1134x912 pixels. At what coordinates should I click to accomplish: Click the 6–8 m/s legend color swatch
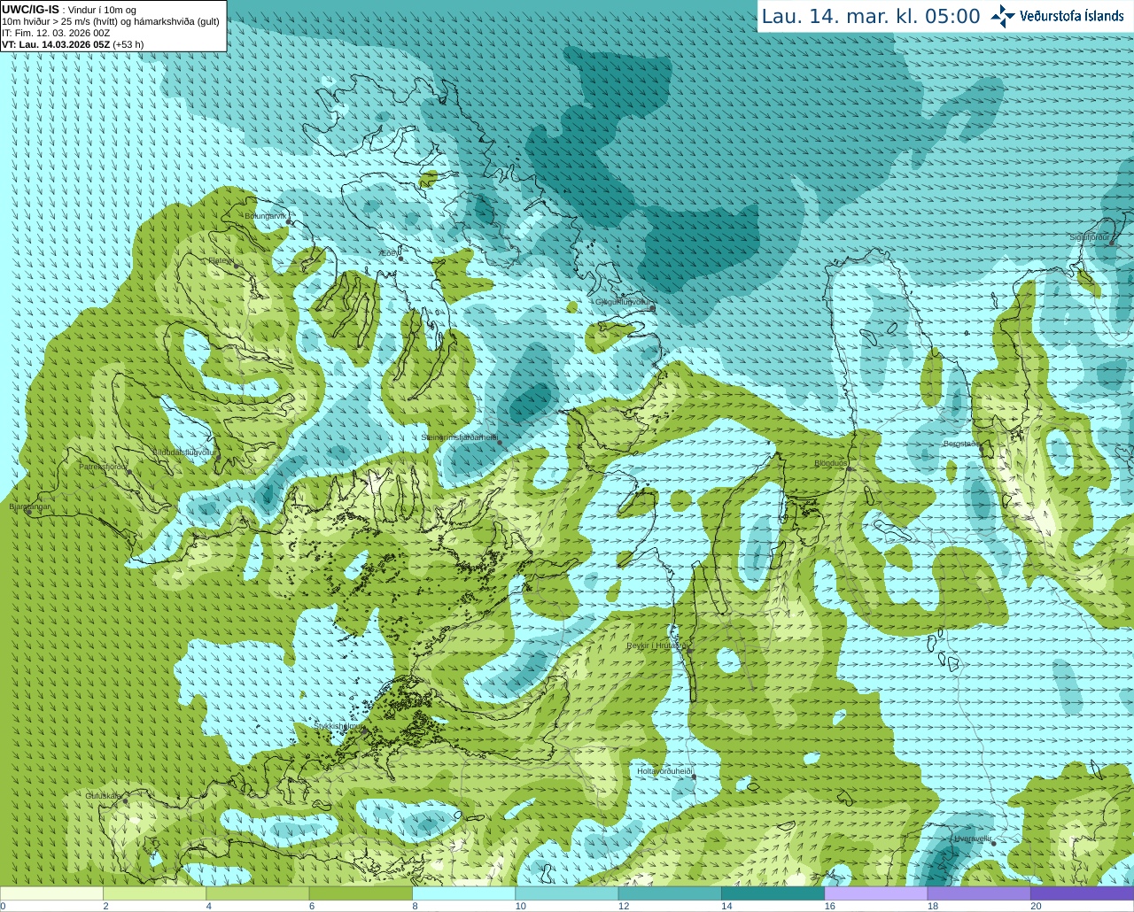[361, 893]
